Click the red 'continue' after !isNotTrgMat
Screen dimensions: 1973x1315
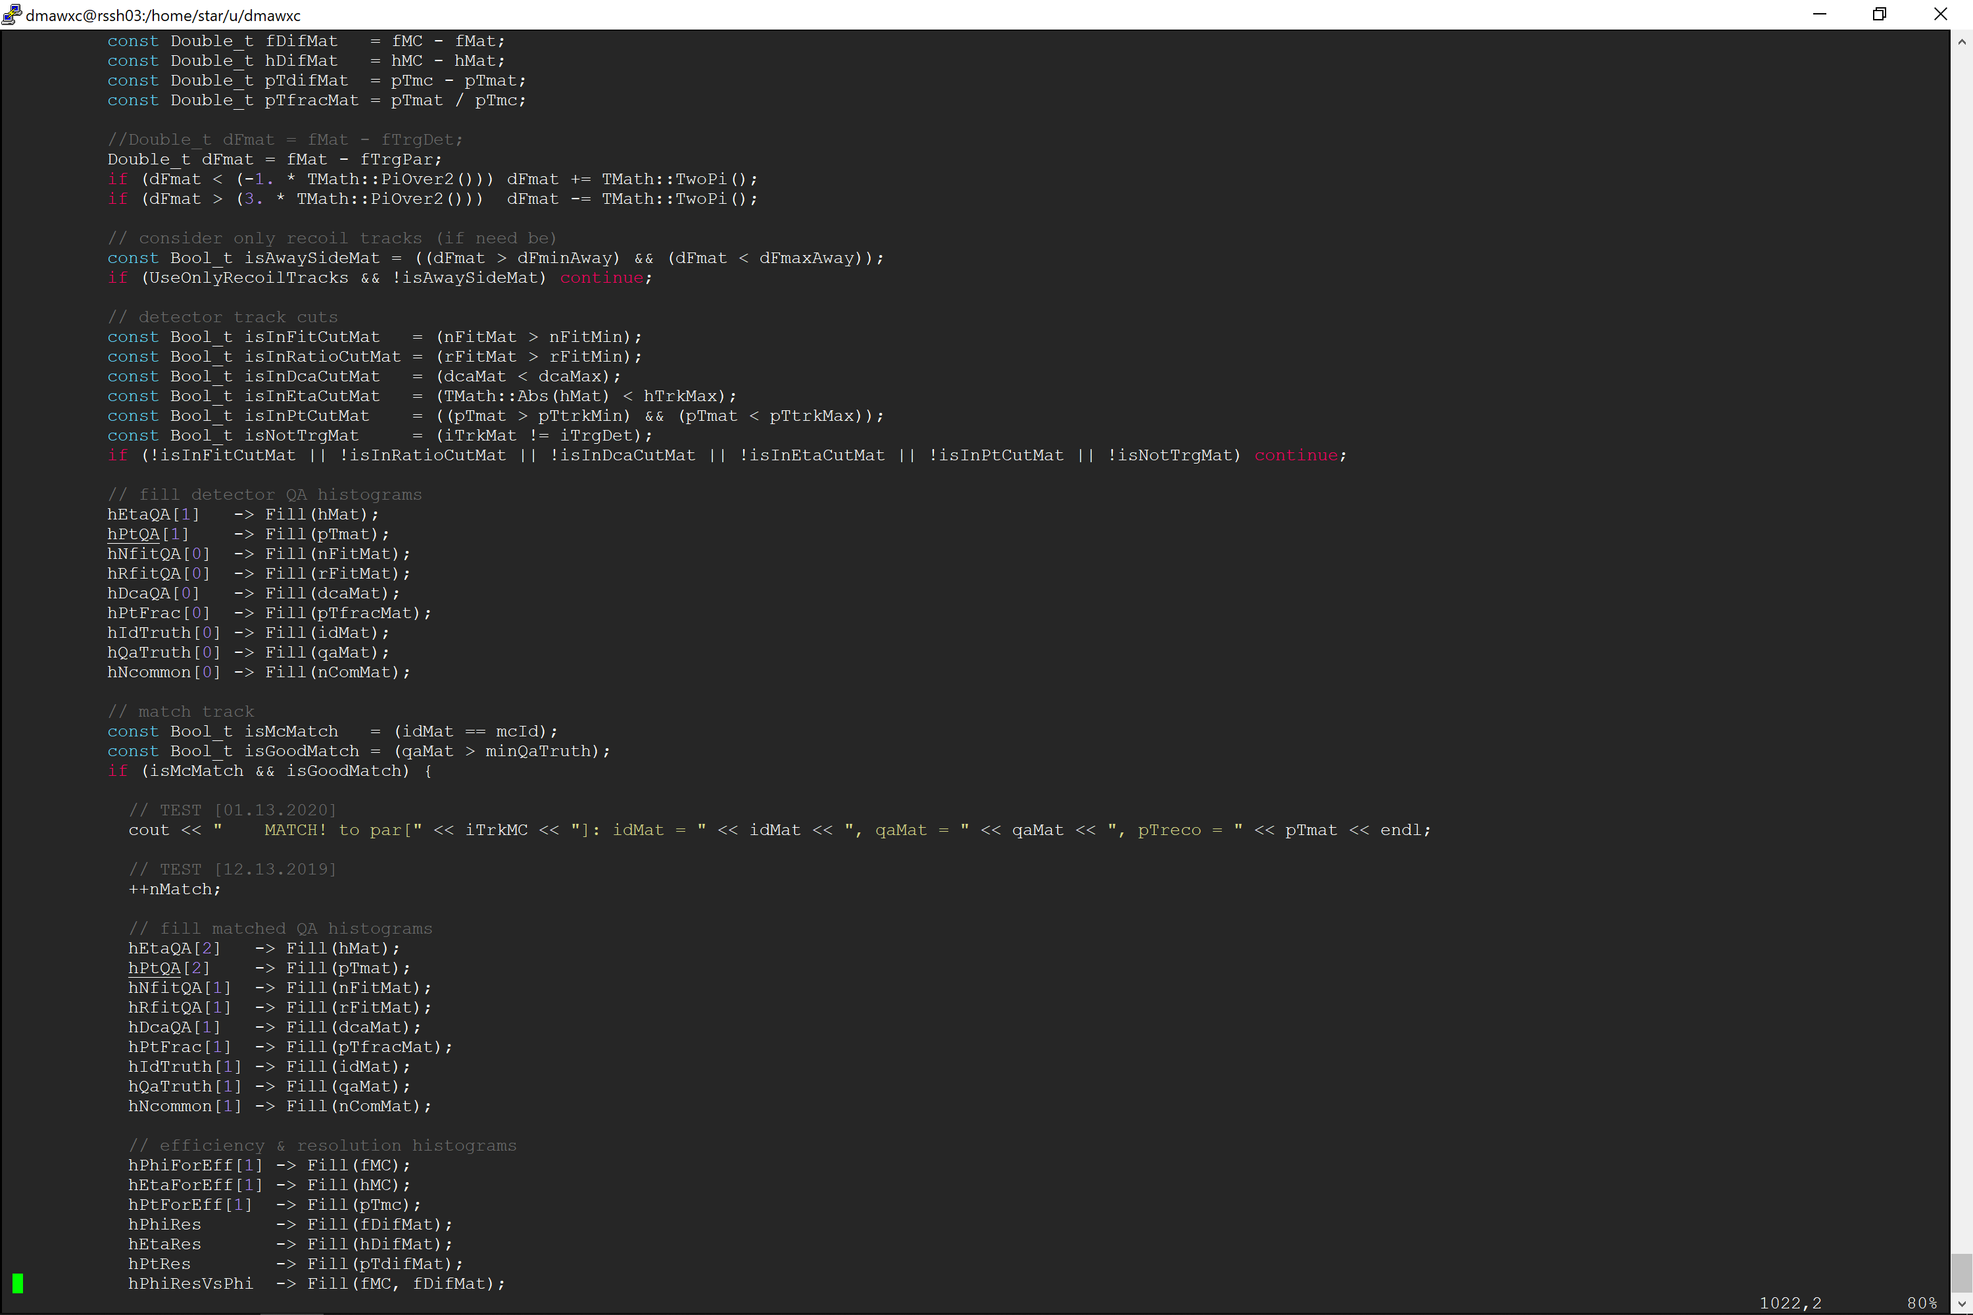click(x=1296, y=454)
